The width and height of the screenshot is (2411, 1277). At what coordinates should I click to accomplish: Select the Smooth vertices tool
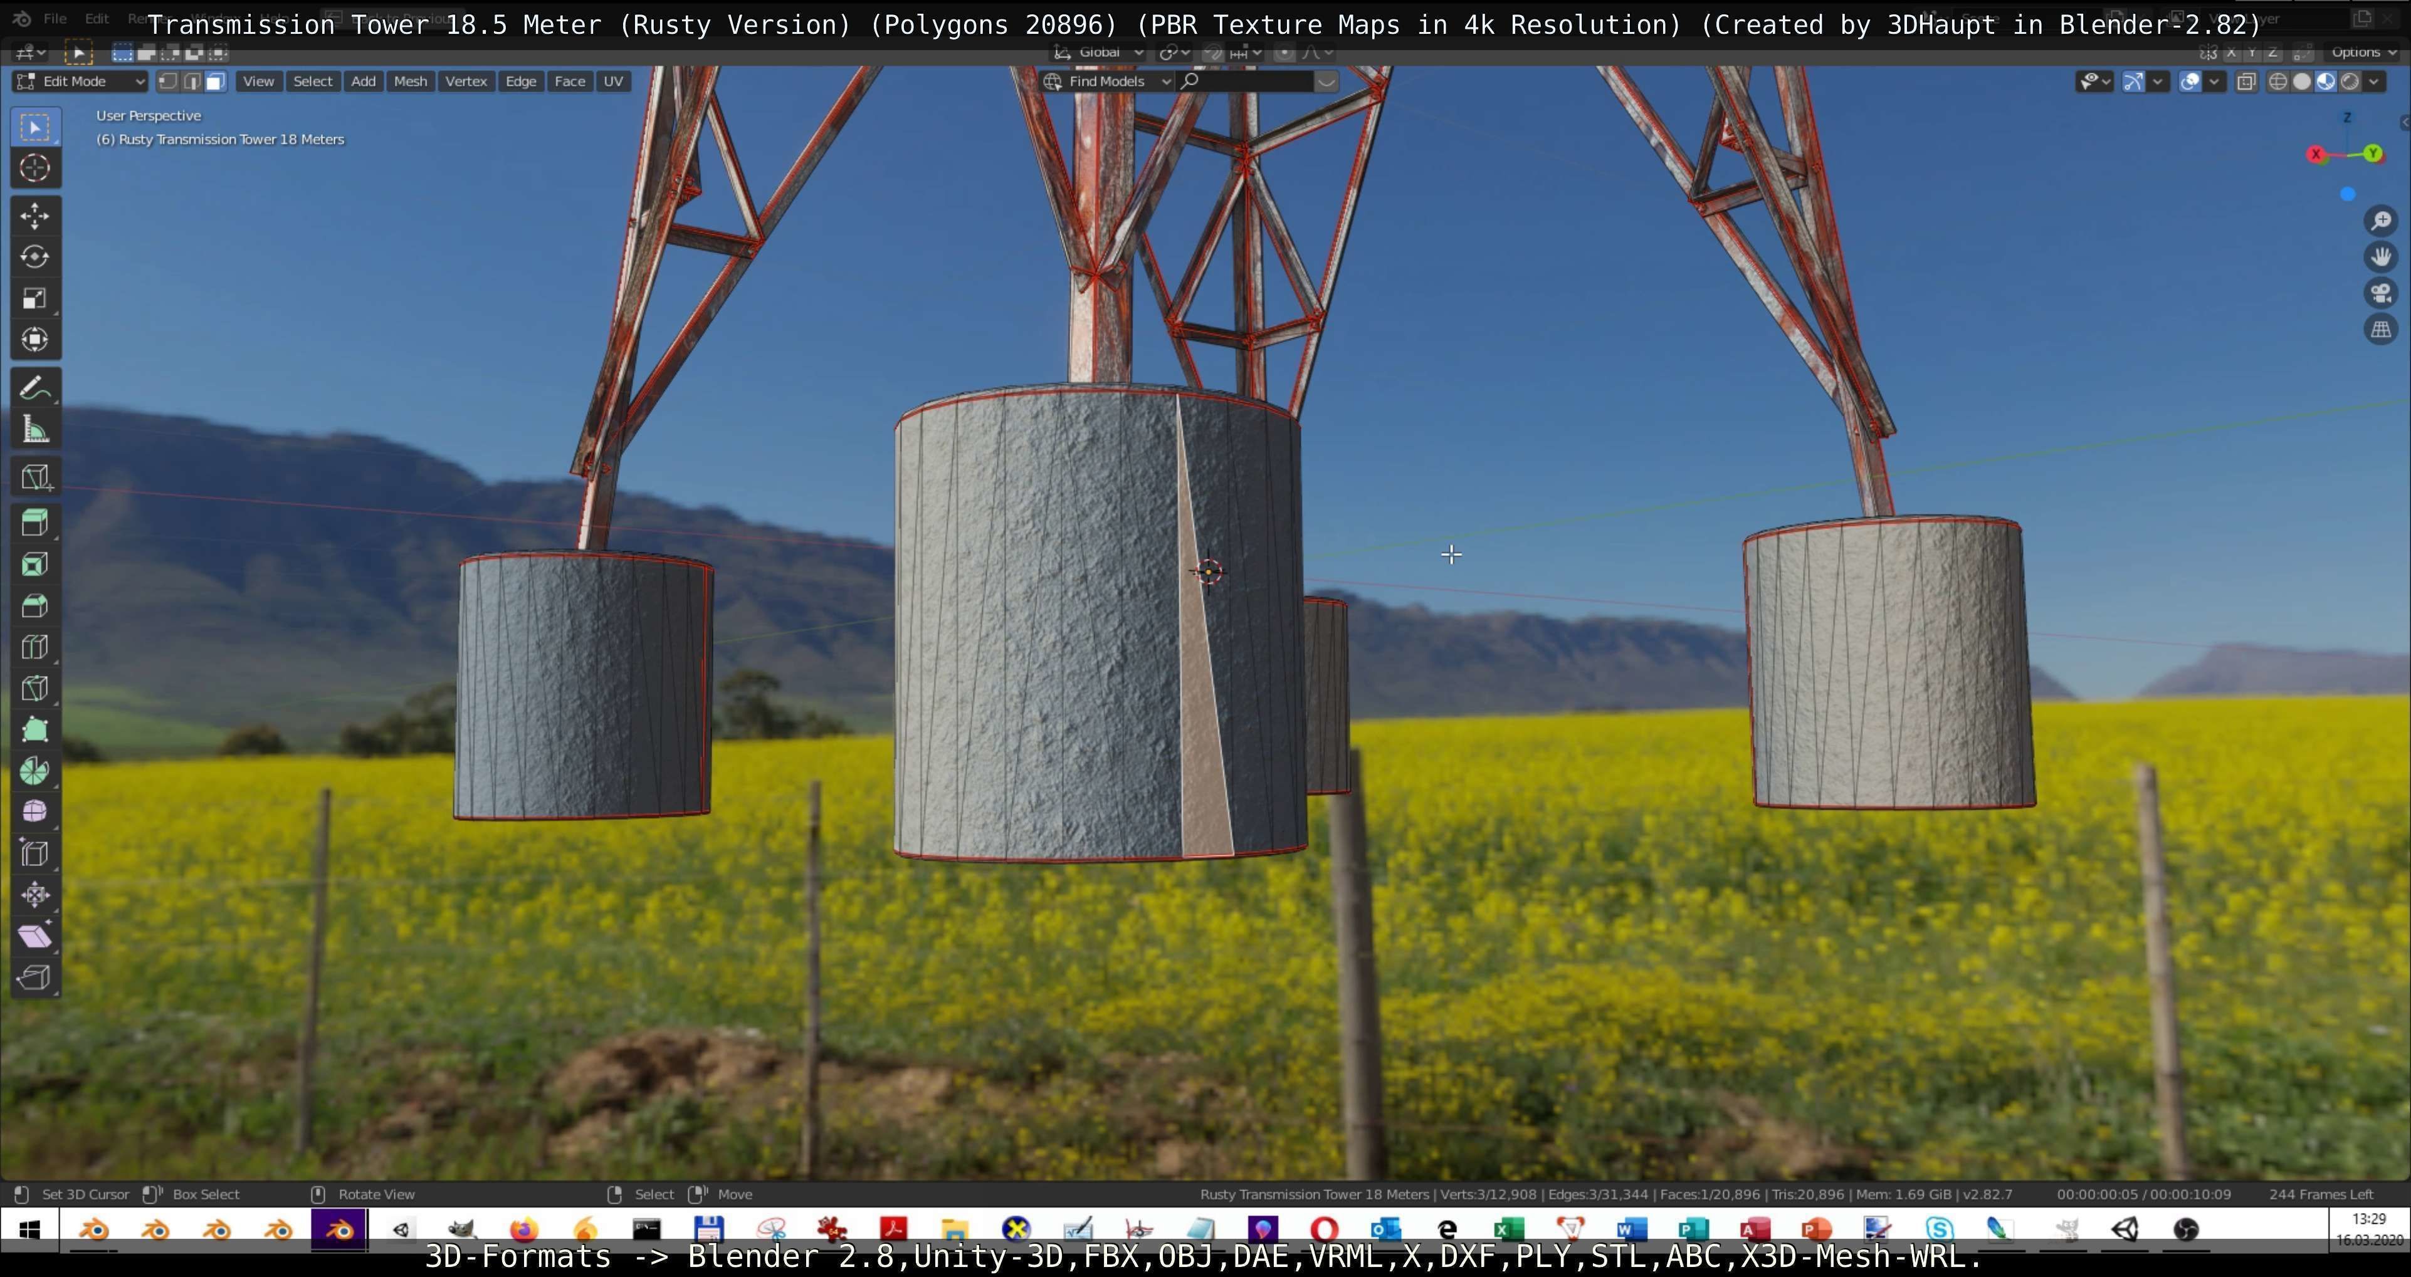point(34,811)
